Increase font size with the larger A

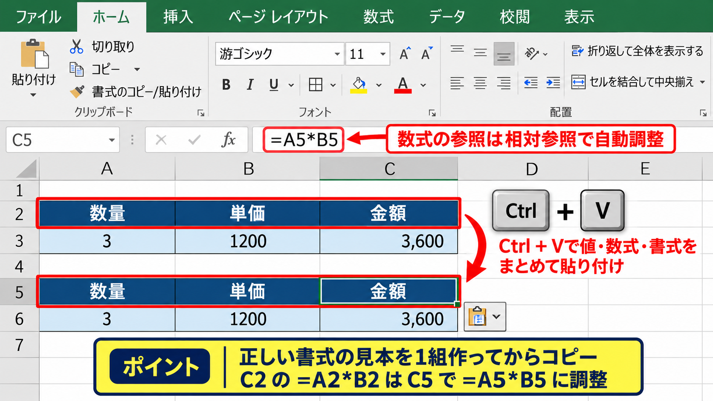pos(405,54)
